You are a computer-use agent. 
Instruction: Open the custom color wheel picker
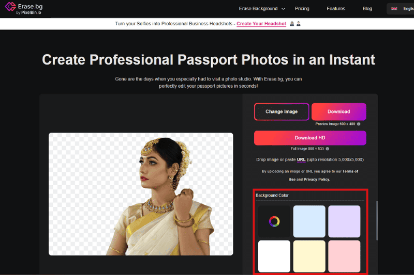pos(274,222)
